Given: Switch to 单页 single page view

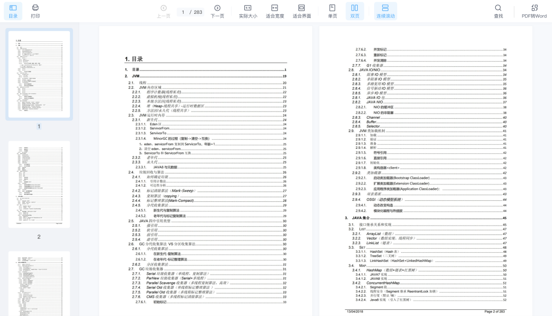Looking at the screenshot, I should (332, 11).
